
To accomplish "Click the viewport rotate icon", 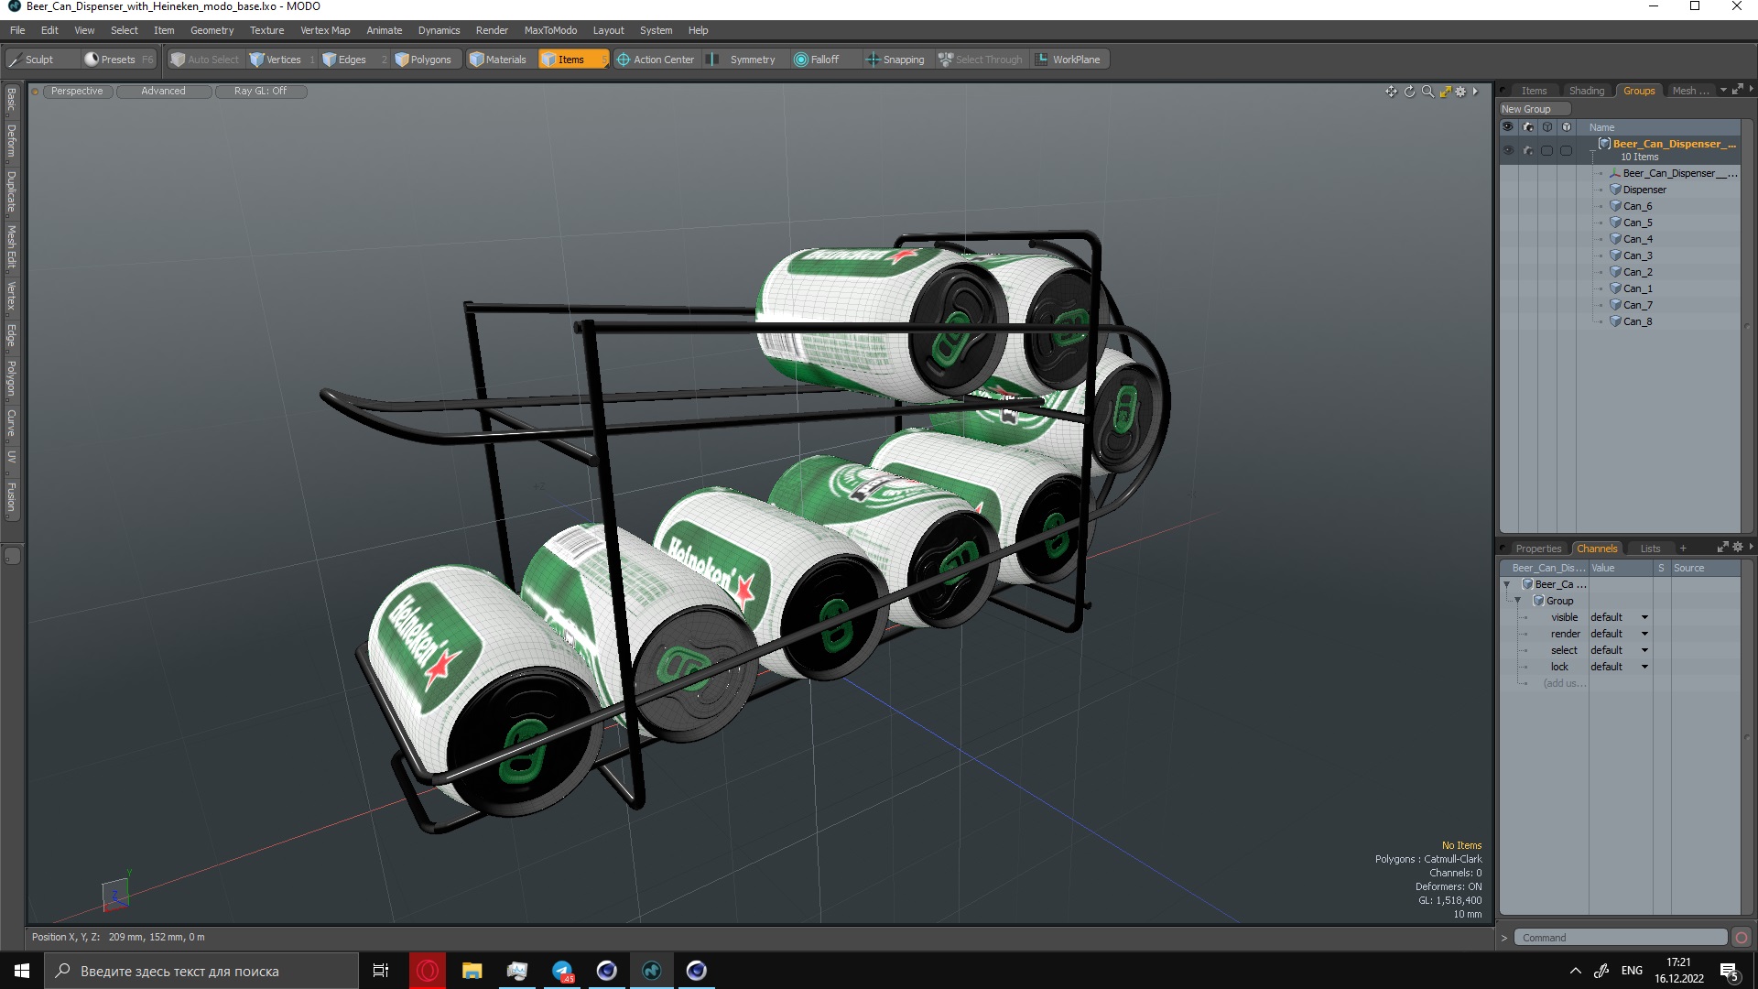I will (x=1410, y=92).
